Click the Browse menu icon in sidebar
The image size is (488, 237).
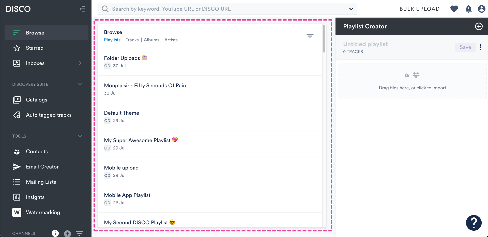coord(17,33)
